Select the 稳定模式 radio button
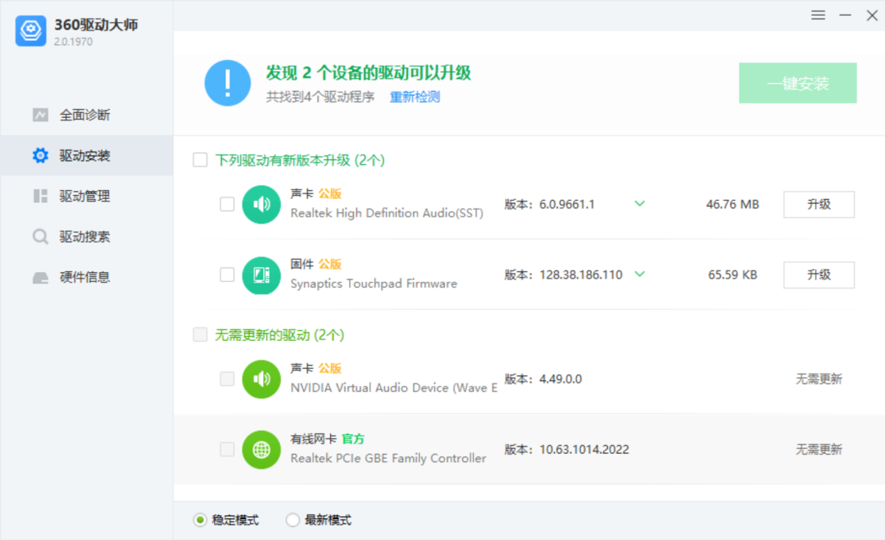This screenshot has height=540, width=885. pyautogui.click(x=200, y=520)
